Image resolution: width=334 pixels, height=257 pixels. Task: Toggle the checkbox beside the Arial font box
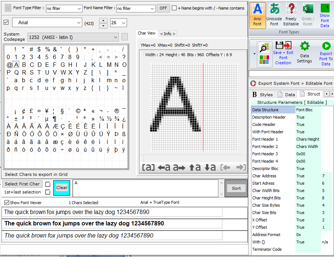pyautogui.click(x=6, y=22)
